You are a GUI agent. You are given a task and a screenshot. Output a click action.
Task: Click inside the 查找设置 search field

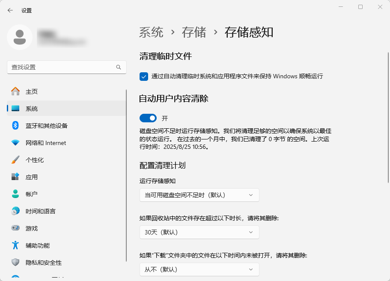click(x=64, y=67)
